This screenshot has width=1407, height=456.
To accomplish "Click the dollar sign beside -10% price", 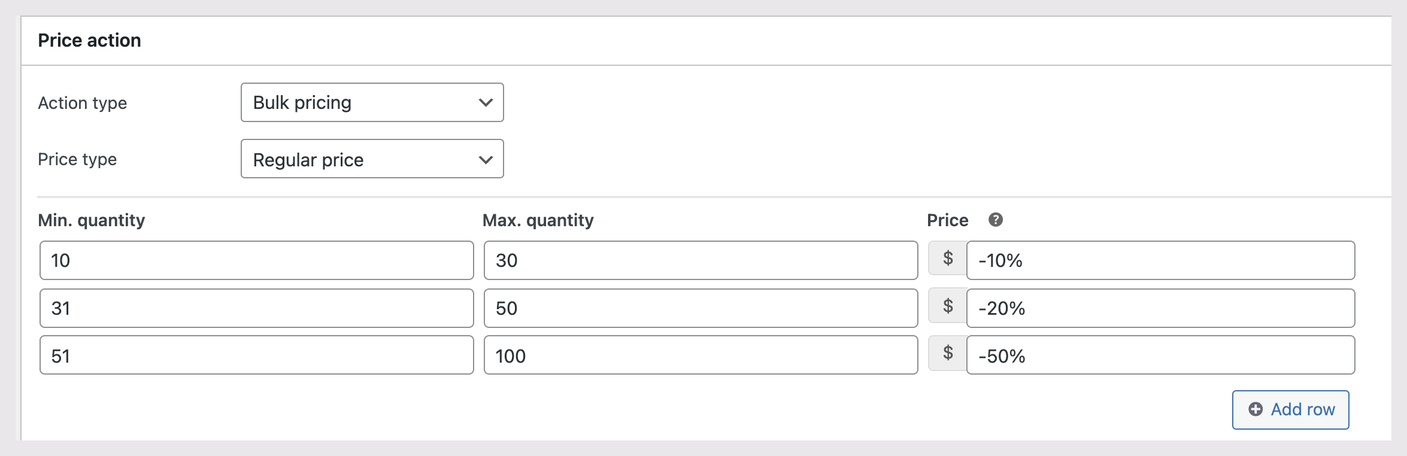I will (948, 259).
